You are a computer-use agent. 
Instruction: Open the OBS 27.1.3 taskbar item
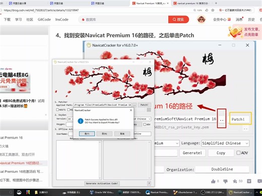(213, 192)
